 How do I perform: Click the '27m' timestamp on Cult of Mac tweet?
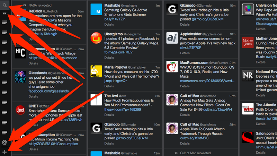[232, 96]
